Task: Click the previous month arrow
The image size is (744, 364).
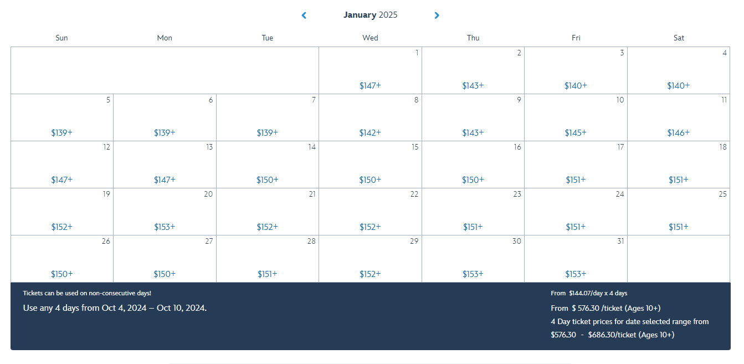Action: pos(304,15)
